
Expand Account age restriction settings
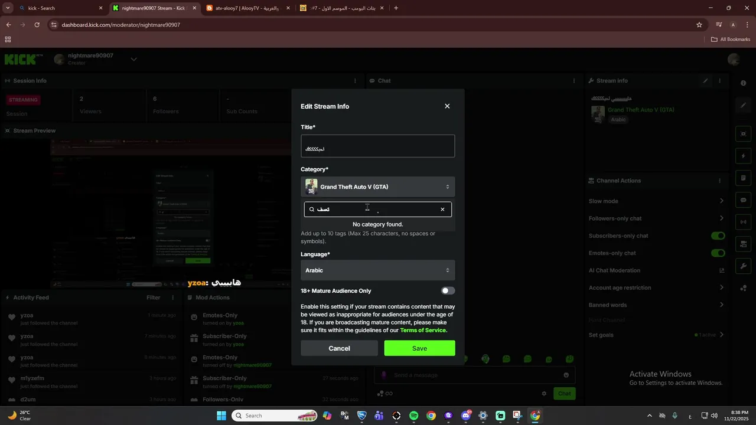point(721,287)
